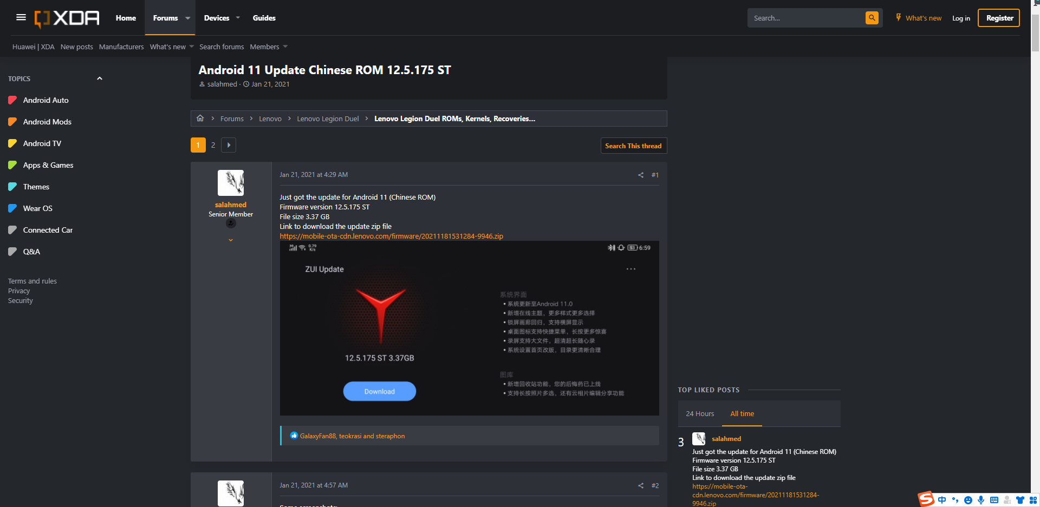Screen dimensions: 1040x507
Task: Click the lightning bolt What's new icon
Action: click(898, 17)
